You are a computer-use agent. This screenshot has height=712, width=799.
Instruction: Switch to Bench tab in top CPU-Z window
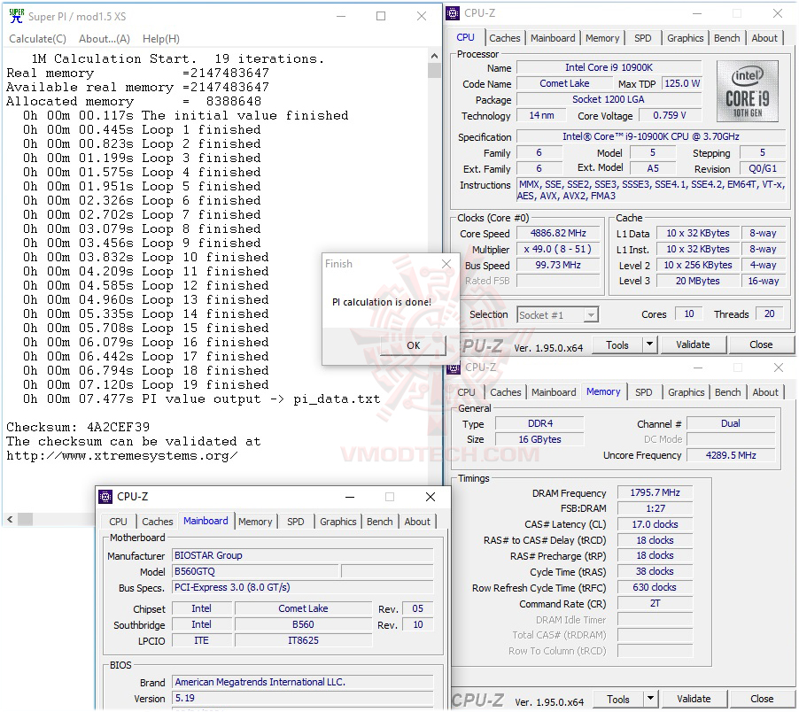click(726, 38)
